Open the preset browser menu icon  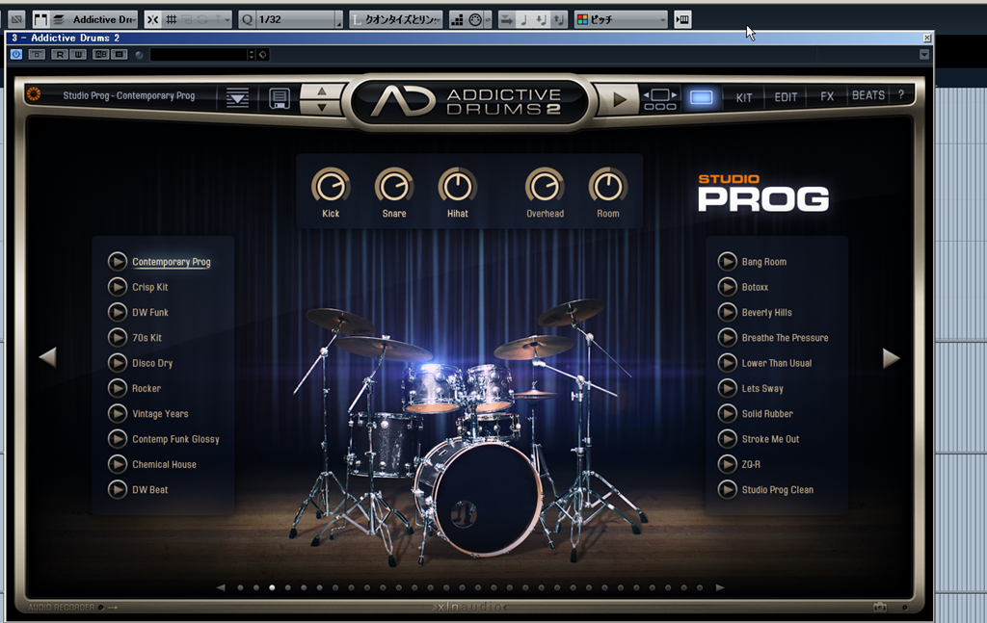tap(237, 97)
